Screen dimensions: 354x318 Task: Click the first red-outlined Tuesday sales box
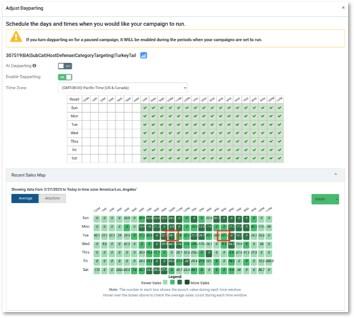point(172,236)
